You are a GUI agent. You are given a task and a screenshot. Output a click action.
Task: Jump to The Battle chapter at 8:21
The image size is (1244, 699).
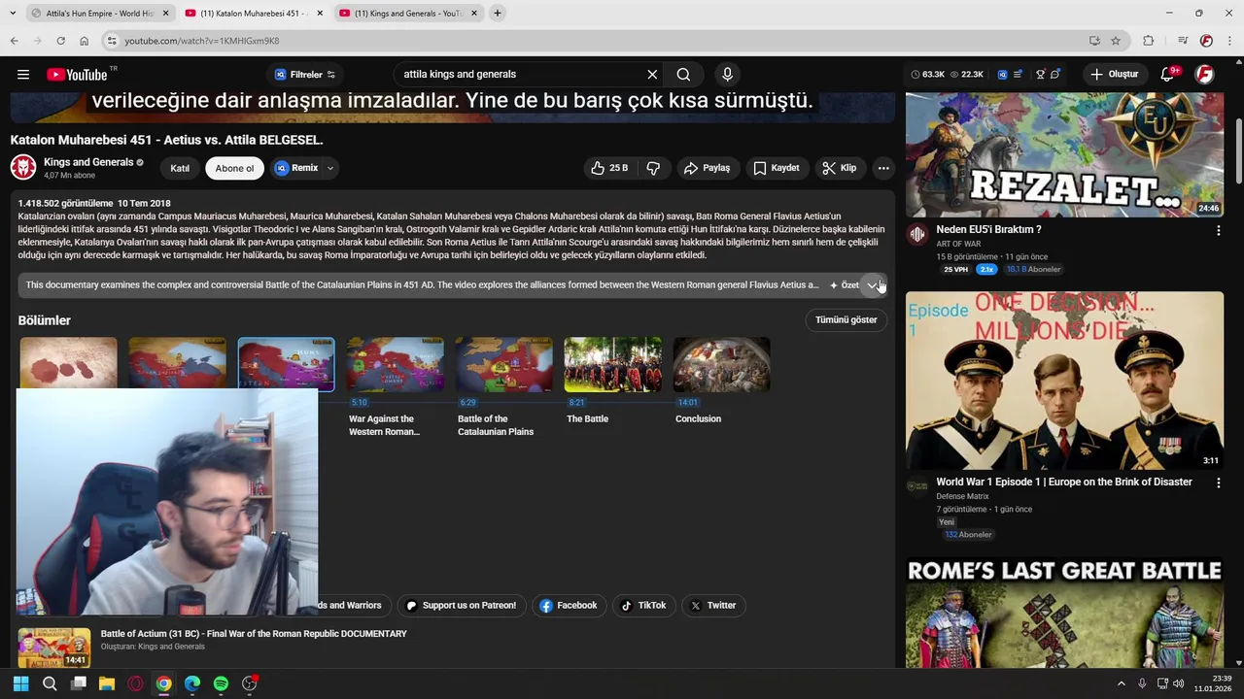[x=612, y=364]
